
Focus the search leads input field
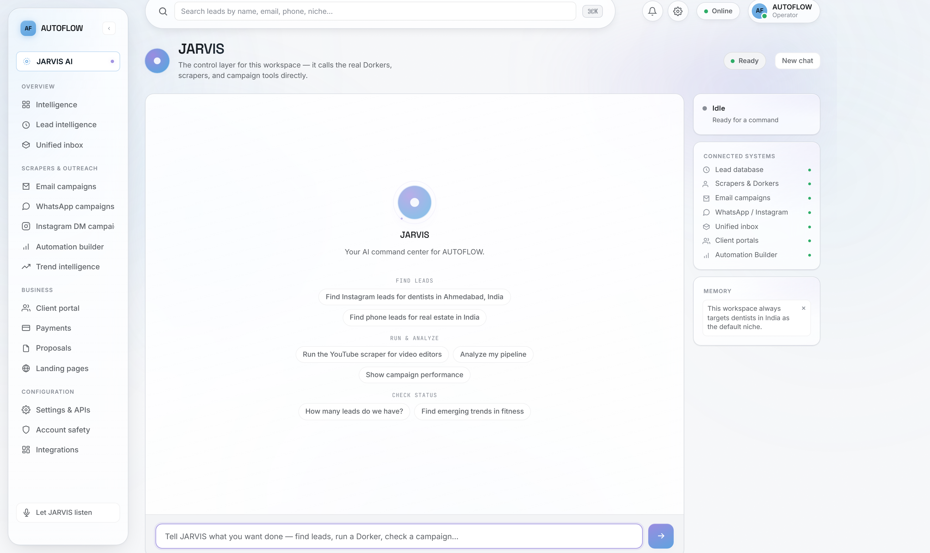(x=375, y=11)
